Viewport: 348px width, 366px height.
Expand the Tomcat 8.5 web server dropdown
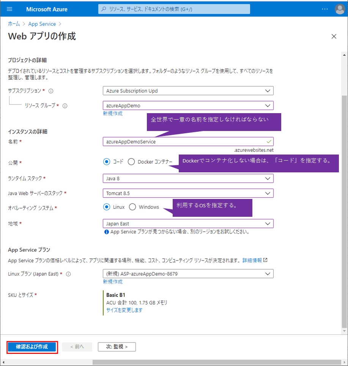[188, 193]
